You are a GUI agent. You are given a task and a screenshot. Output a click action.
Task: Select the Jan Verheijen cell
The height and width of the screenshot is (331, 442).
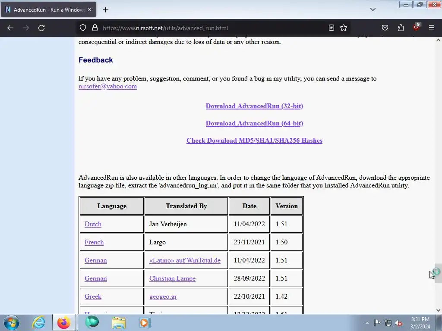[186, 224]
